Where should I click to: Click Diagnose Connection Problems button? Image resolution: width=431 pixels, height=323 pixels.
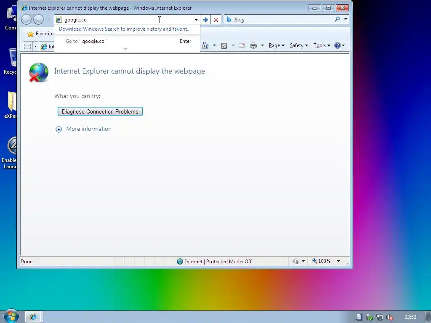100,111
